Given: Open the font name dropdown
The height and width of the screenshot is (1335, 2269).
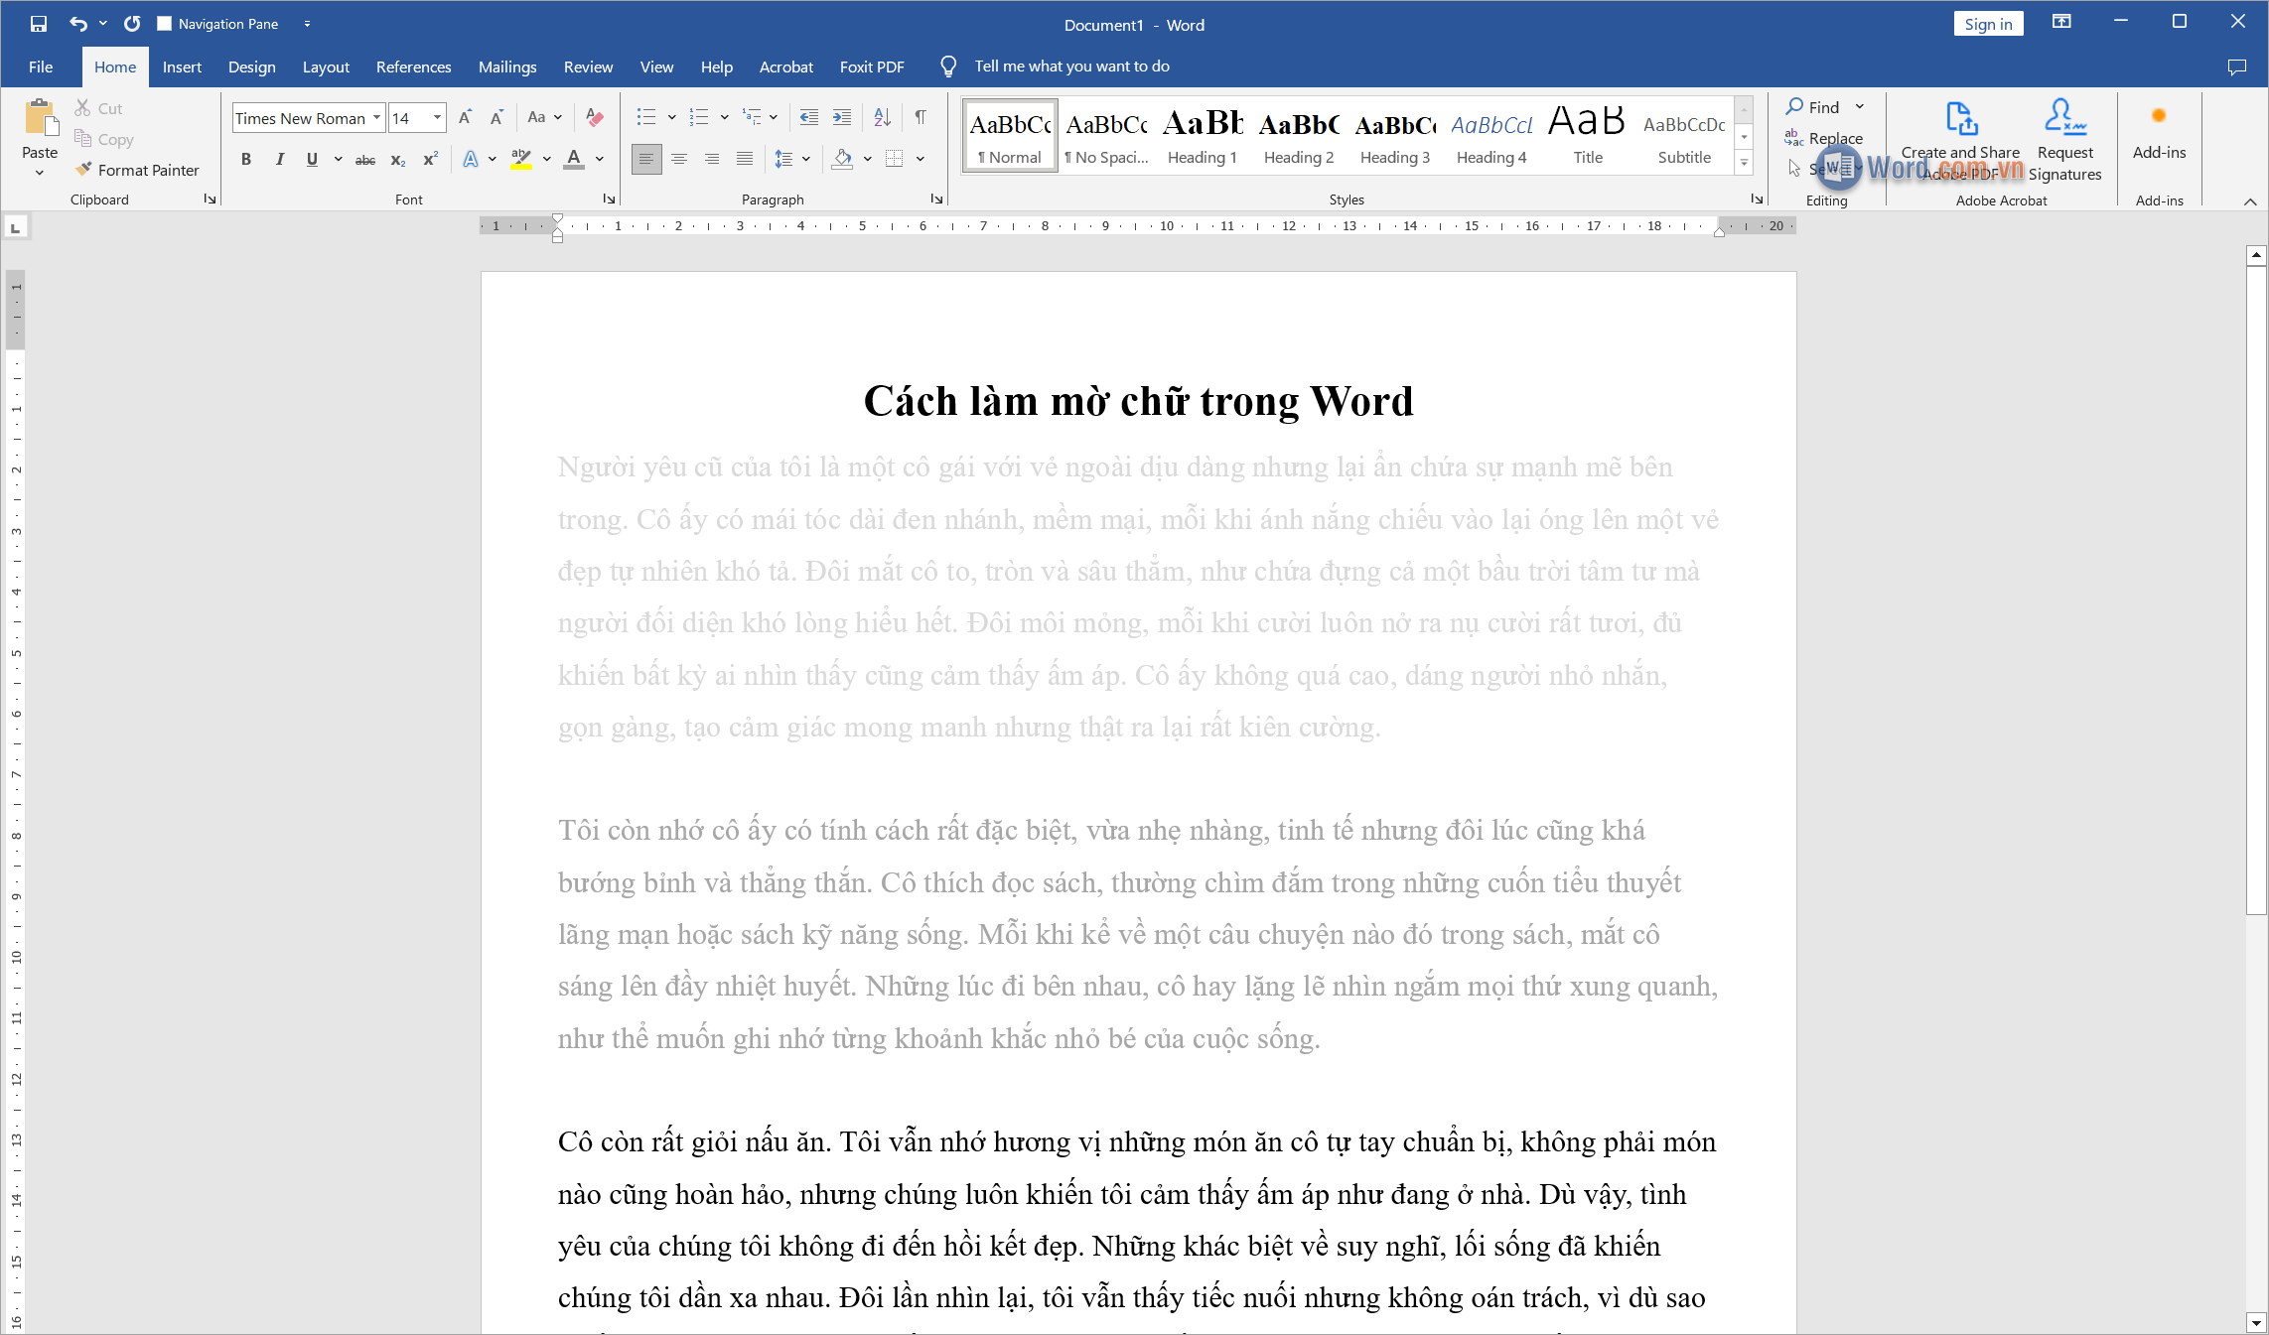Looking at the screenshot, I should 376,118.
